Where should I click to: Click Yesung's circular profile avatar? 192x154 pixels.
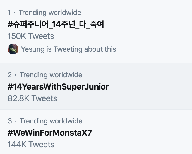click(x=13, y=49)
